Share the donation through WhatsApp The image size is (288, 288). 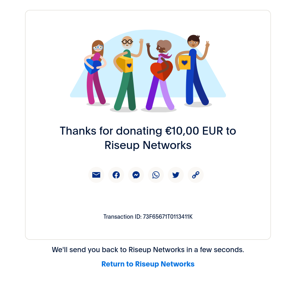click(x=156, y=175)
